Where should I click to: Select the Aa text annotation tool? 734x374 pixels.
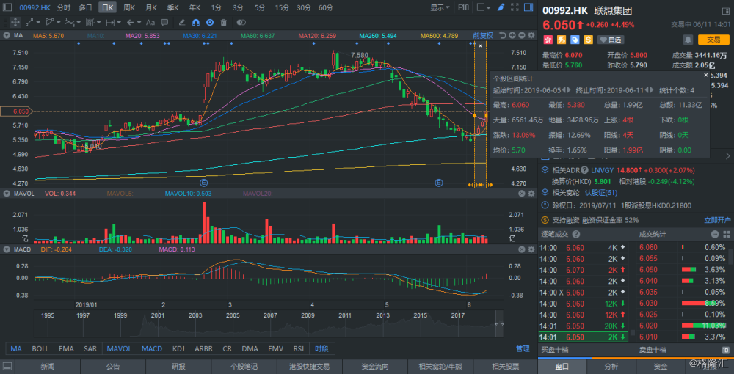150,22
